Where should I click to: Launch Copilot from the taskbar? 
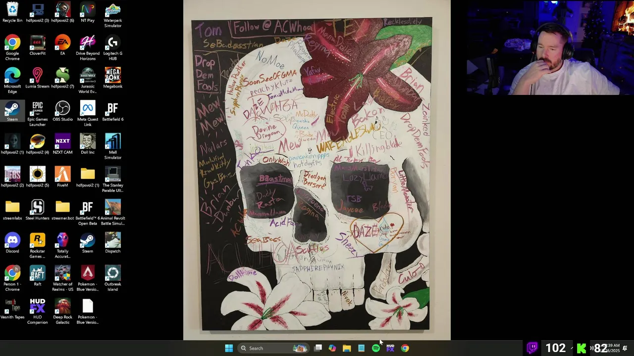click(332, 348)
